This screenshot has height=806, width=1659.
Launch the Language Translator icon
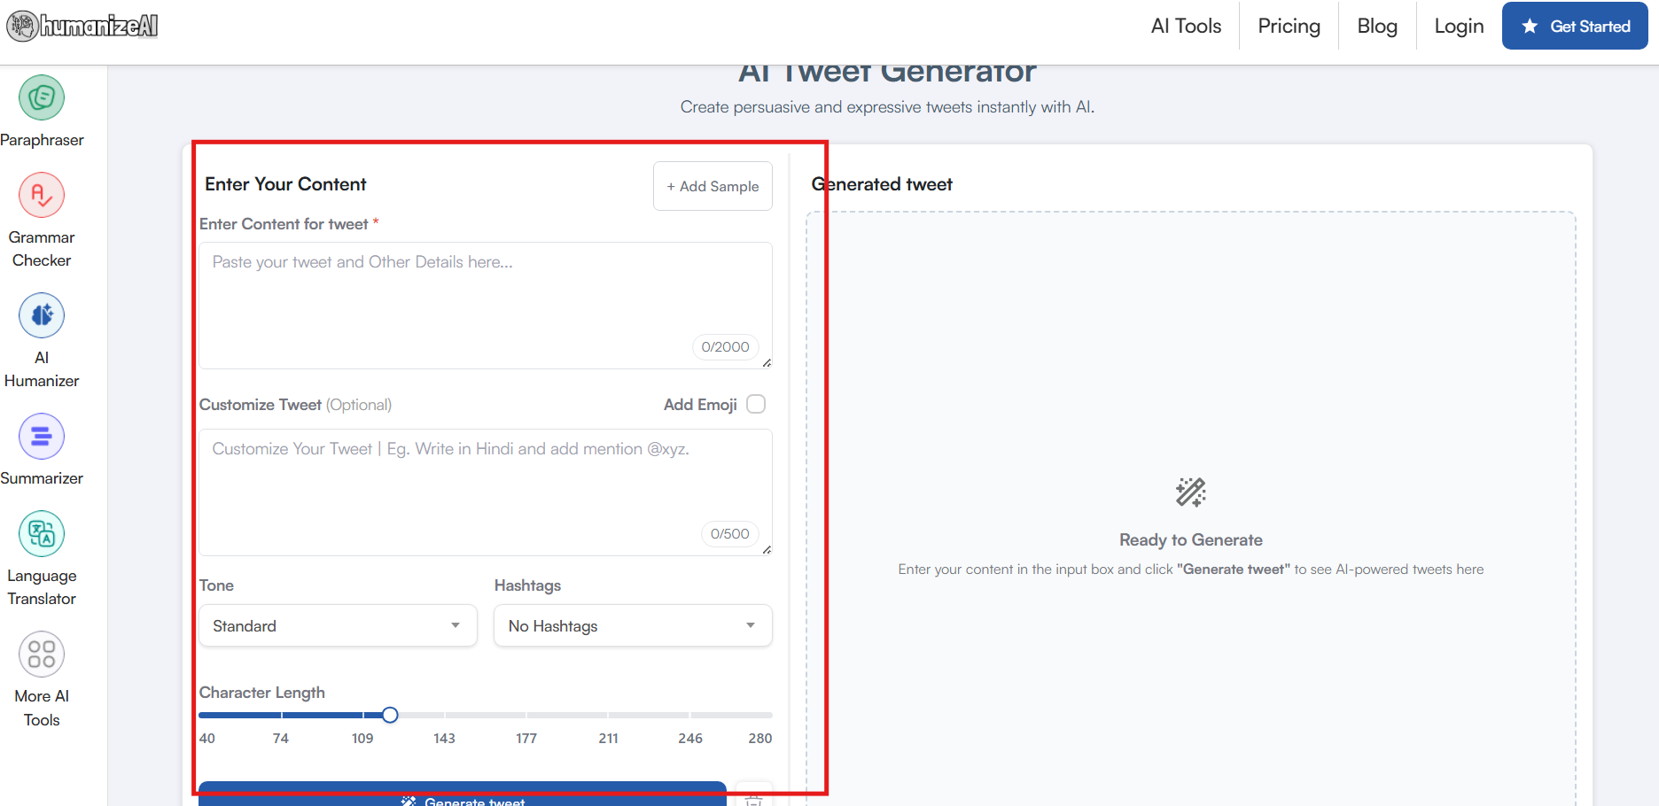[42, 534]
